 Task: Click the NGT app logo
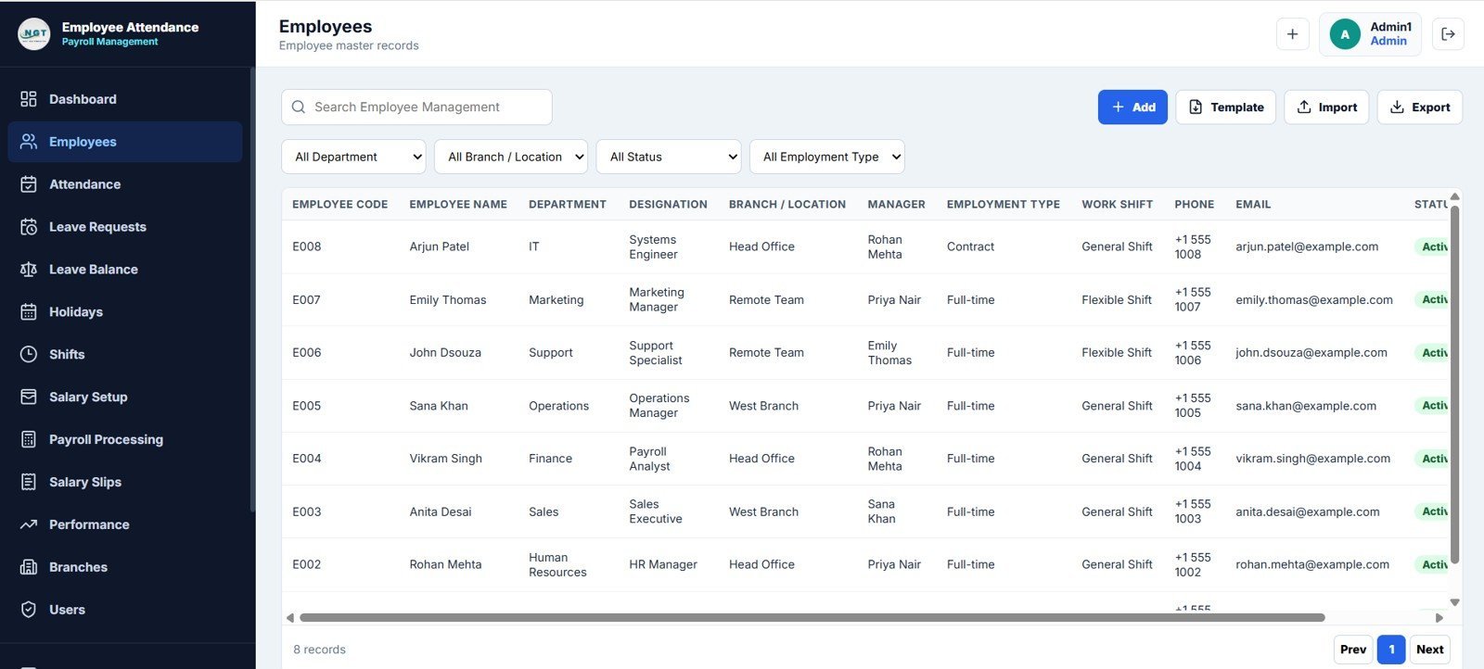pyautogui.click(x=34, y=33)
